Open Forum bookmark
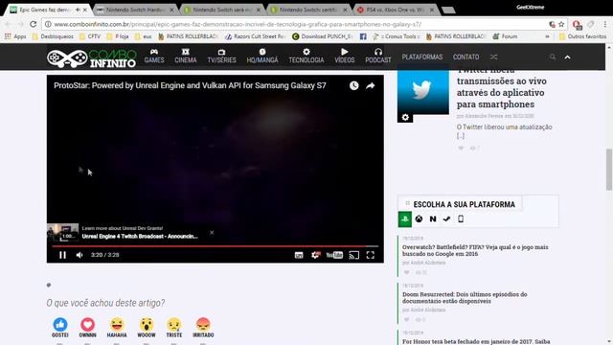 pos(505,36)
